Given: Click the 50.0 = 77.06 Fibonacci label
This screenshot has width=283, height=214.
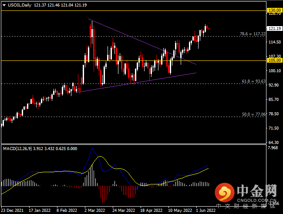Looking at the screenshot, I should (253, 114).
